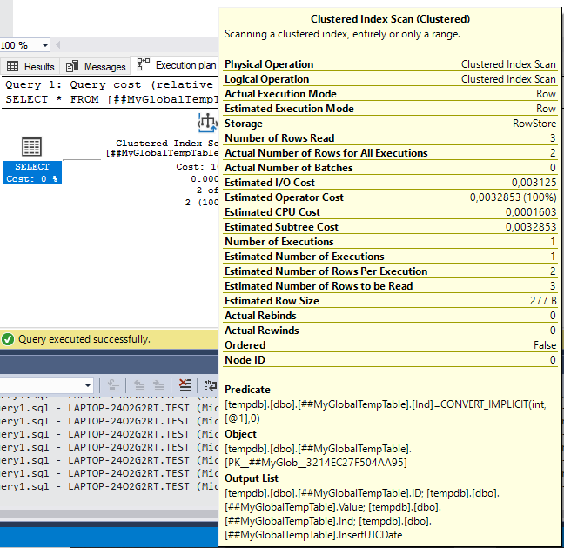Toggle the word wrap icon
564x548 pixels.
[x=210, y=385]
